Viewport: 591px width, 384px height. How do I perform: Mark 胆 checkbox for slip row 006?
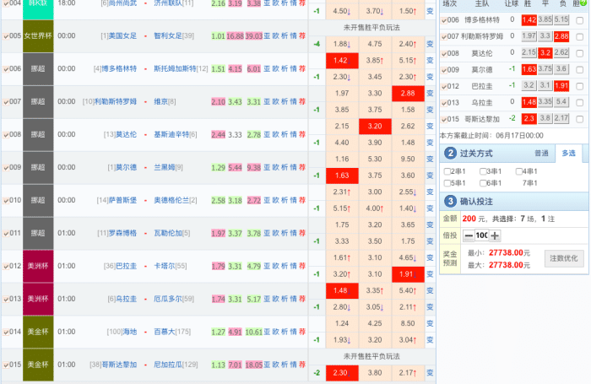click(580, 20)
